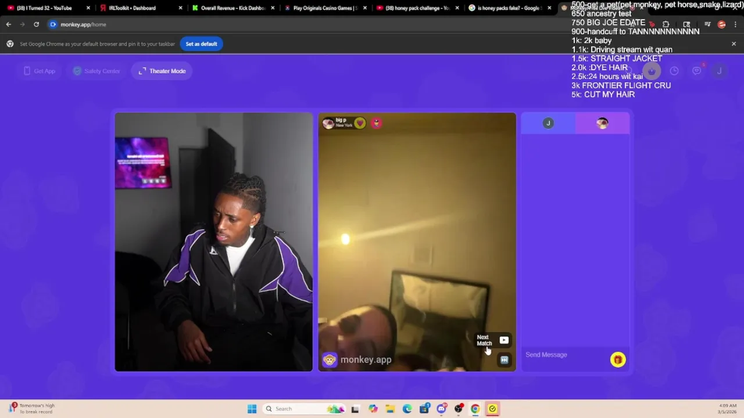Open the Chrome three-dot menu

pyautogui.click(x=735, y=24)
